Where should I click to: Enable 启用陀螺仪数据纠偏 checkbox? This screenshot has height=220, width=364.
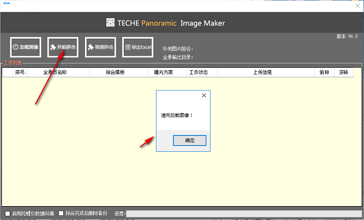8,213
